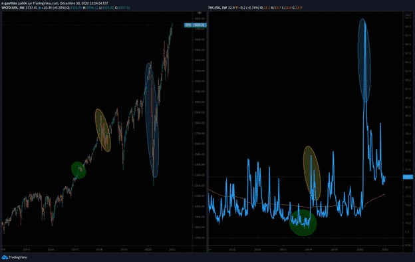Click the published-on-TradingView header text
The height and width of the screenshot is (262, 415).
[55, 3]
